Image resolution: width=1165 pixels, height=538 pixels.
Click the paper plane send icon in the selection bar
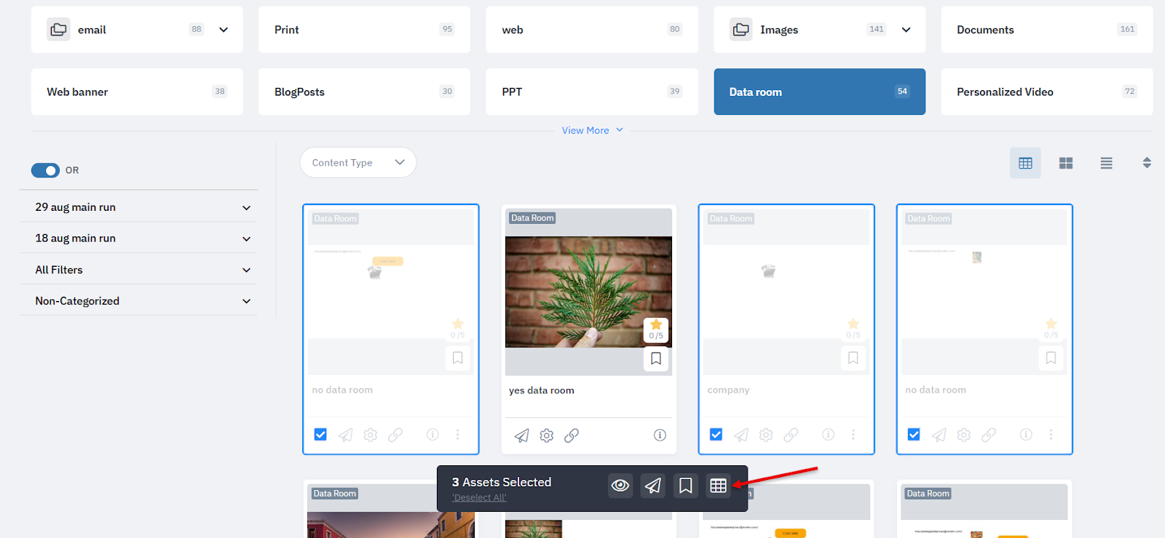(653, 486)
